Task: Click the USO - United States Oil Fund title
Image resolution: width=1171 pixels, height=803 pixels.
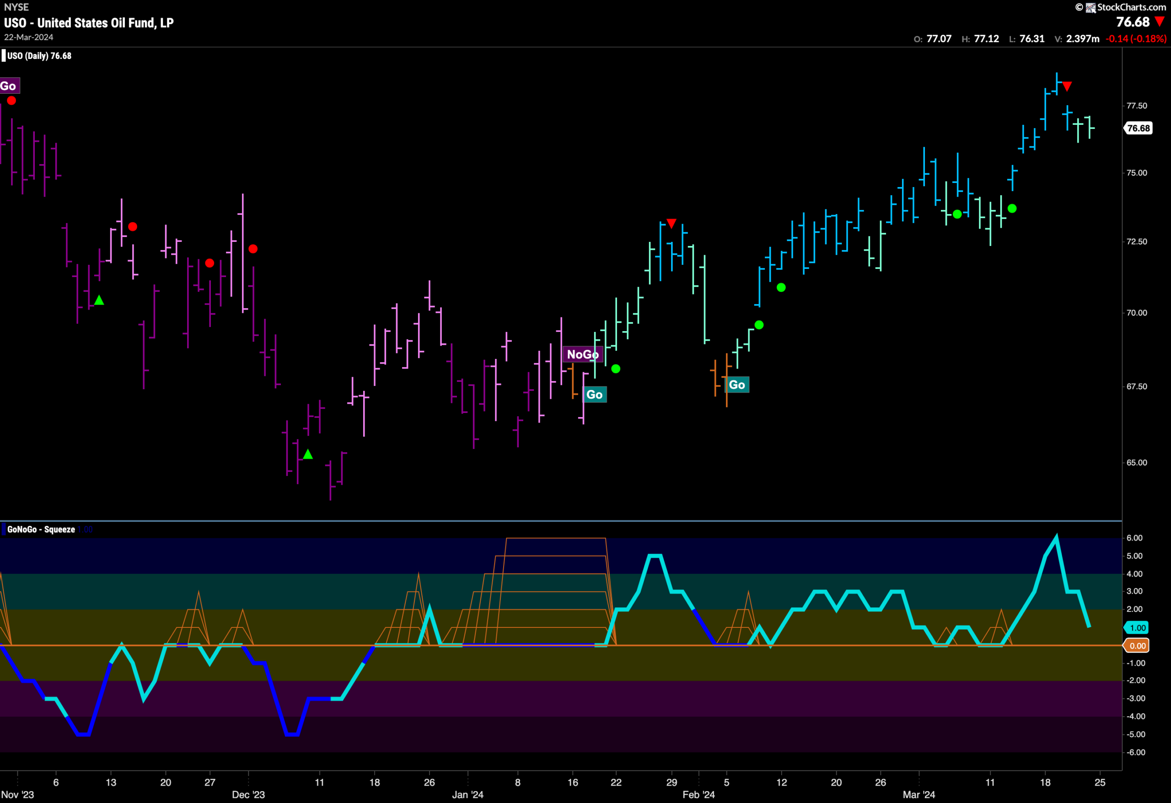Action: pyautogui.click(x=89, y=23)
